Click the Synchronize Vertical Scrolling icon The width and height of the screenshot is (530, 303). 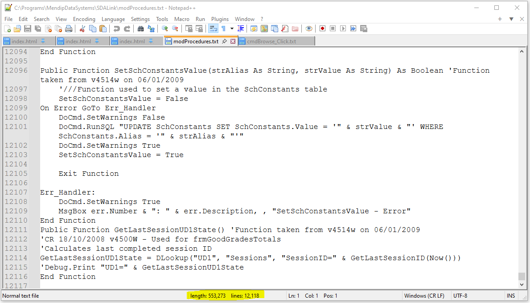189,29
